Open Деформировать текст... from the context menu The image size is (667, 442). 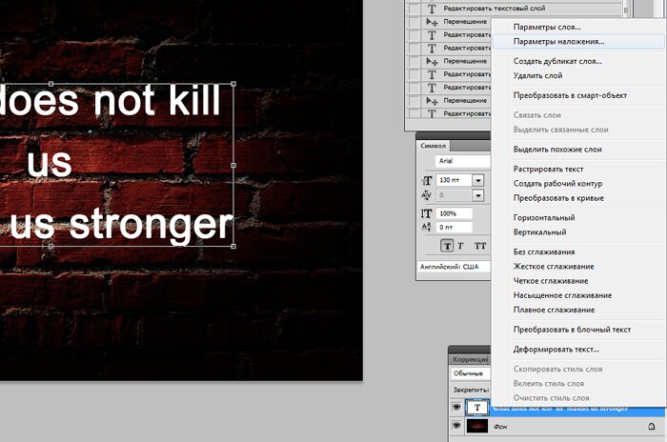click(x=556, y=350)
